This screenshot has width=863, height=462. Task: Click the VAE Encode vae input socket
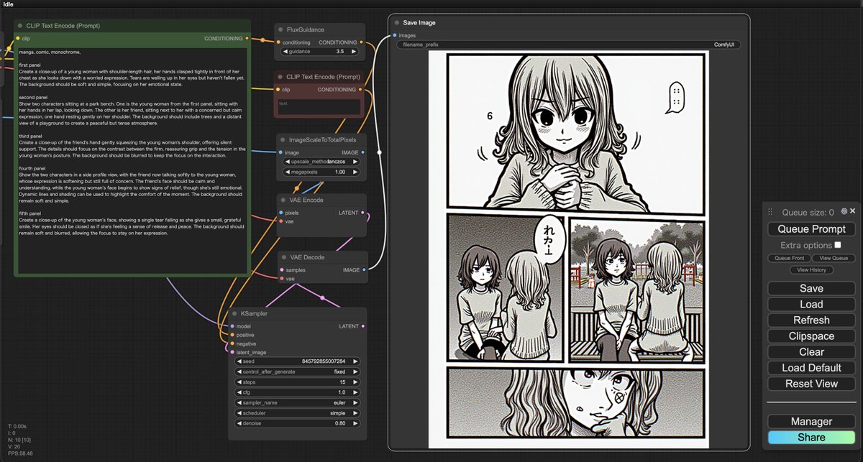(x=281, y=221)
